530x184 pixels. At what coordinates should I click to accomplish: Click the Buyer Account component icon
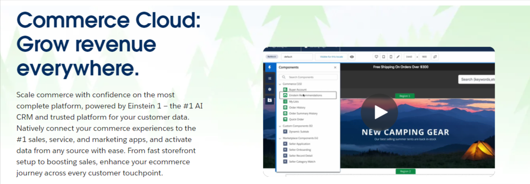coord(285,89)
